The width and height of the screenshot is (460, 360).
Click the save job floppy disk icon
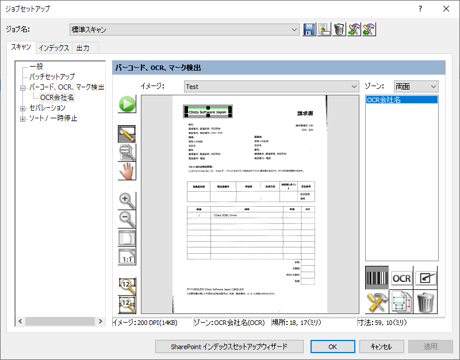(x=309, y=29)
